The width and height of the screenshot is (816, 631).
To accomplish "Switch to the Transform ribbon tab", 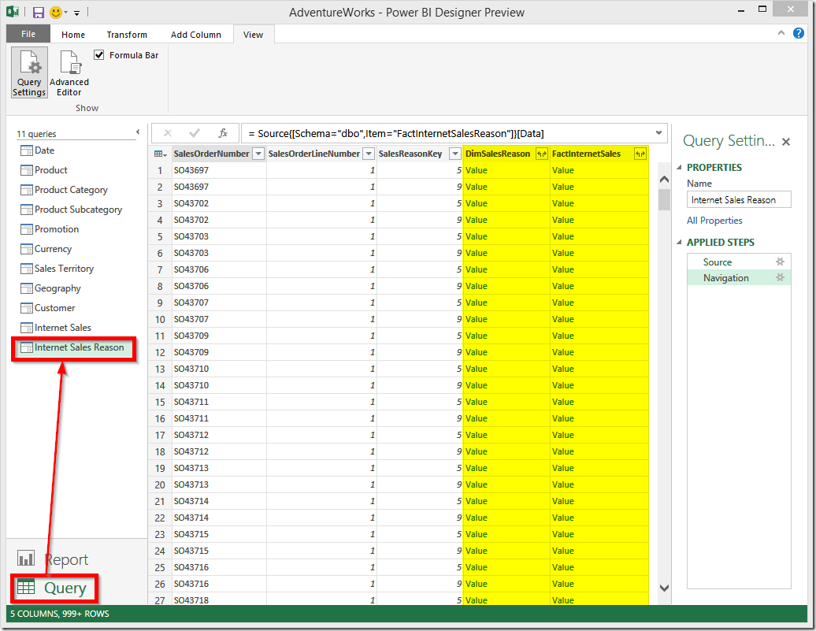I will pyautogui.click(x=127, y=35).
